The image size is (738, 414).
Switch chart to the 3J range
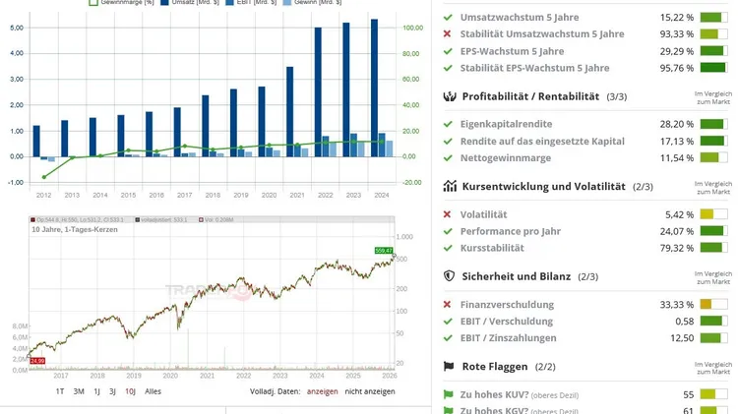click(112, 391)
